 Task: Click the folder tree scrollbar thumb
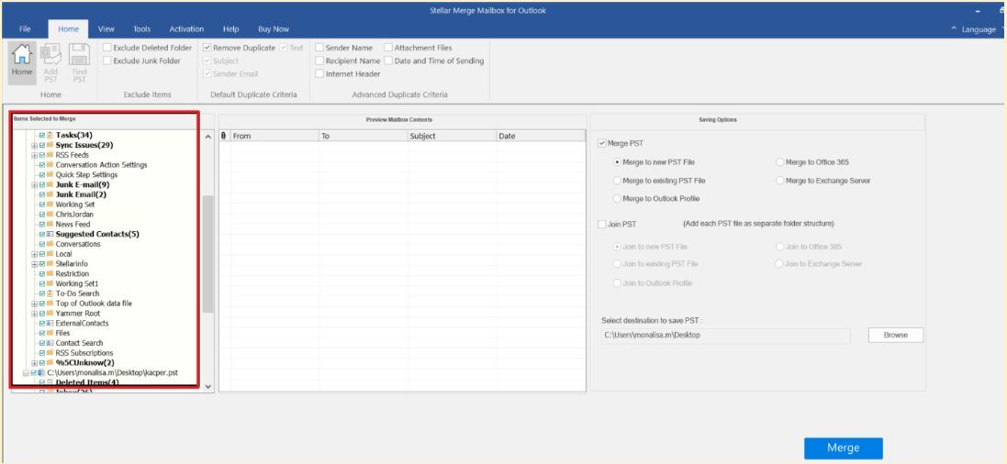click(x=208, y=254)
